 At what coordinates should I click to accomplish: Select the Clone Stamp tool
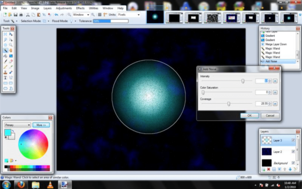point(5,72)
